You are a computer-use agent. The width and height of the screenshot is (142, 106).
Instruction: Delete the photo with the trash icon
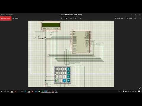67,19
